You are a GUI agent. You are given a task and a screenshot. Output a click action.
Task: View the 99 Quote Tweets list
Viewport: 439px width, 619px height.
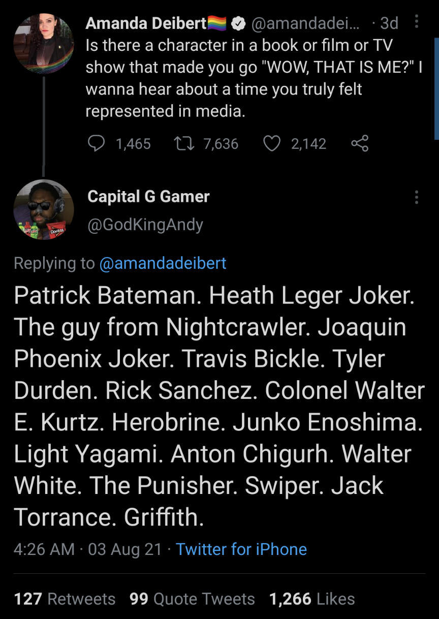(x=192, y=599)
